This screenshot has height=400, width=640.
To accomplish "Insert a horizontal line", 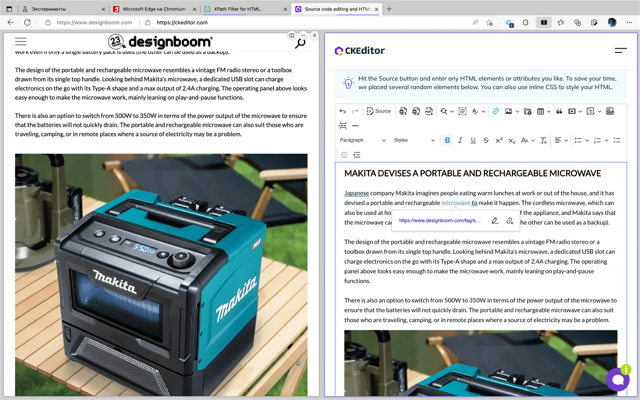I will pyautogui.click(x=355, y=126).
